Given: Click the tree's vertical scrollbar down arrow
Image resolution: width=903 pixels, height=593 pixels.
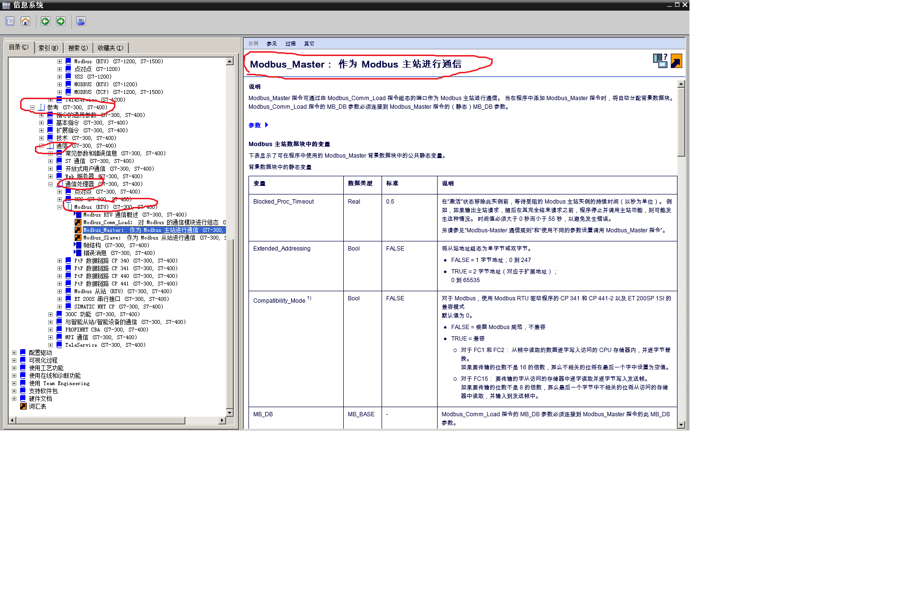Looking at the screenshot, I should (x=230, y=412).
